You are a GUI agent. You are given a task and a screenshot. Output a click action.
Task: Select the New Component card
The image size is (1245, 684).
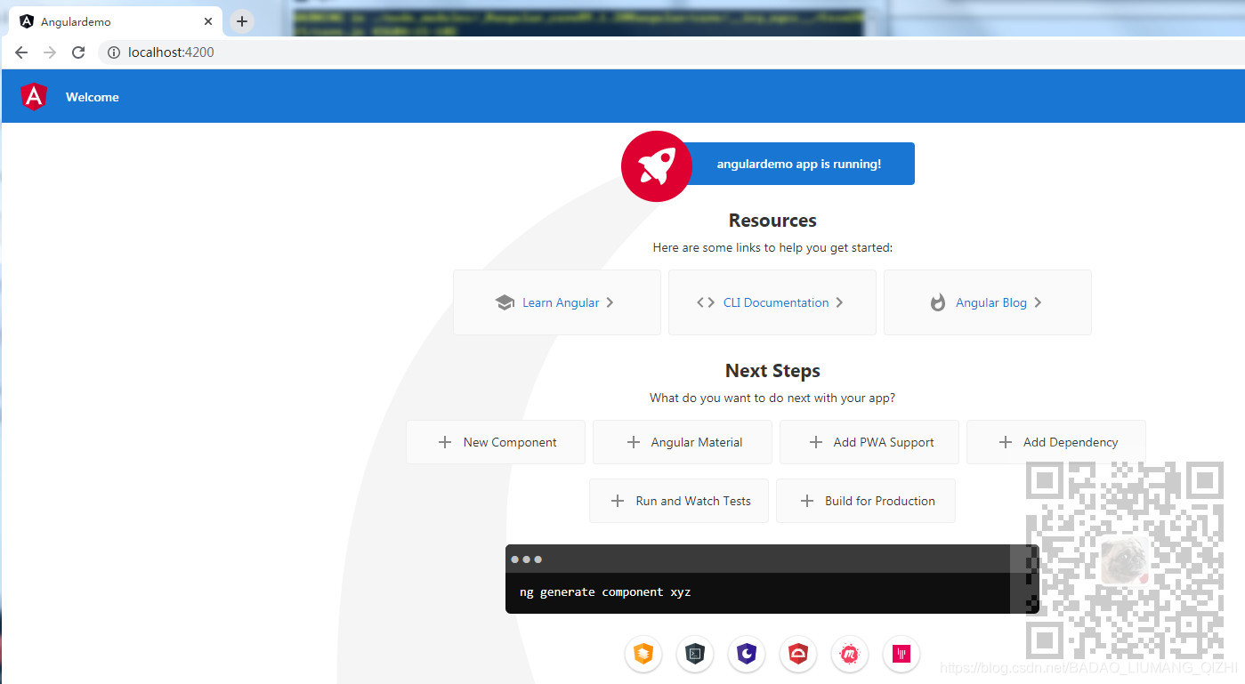coord(496,442)
